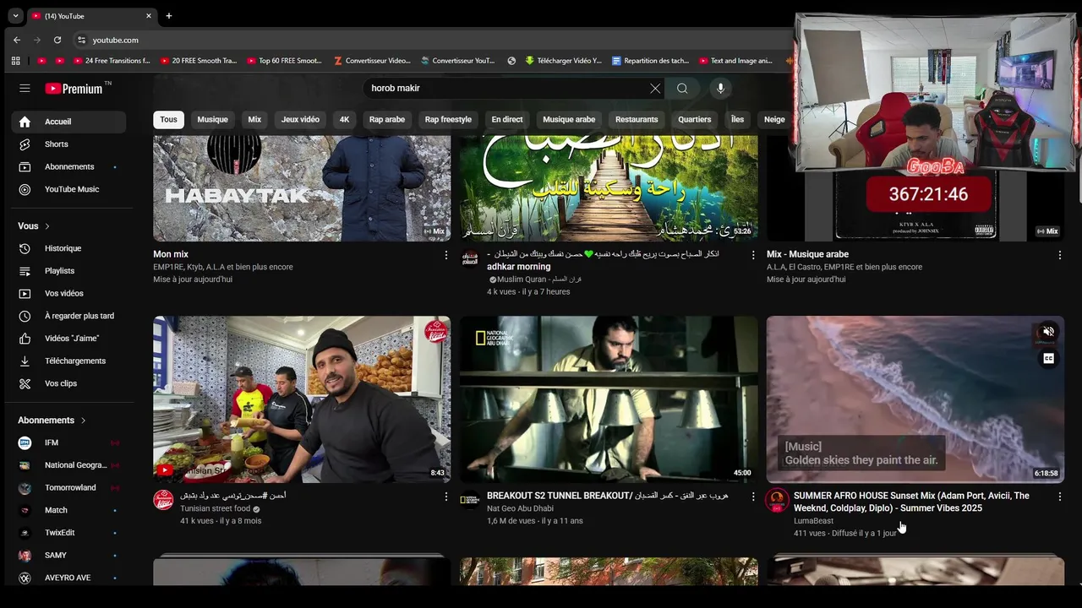
Task: Open the Nat Geo Abu Dhabi channel link
Action: 520,508
